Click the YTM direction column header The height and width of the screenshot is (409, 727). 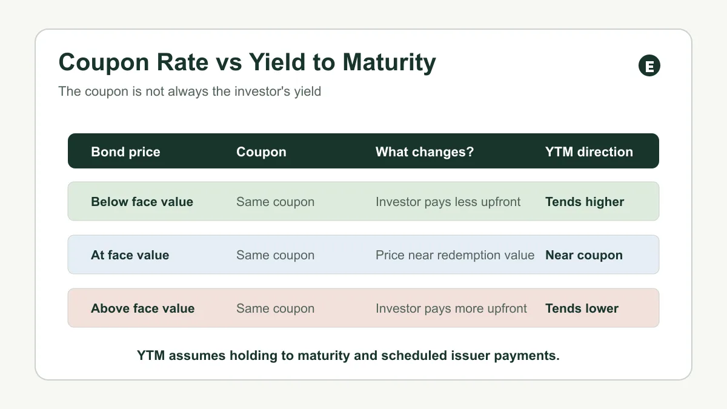coord(589,152)
